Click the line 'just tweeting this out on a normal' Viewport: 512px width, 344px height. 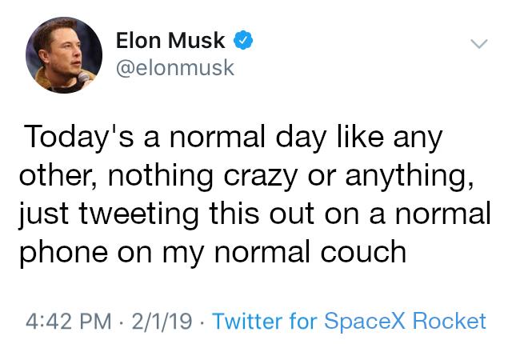(254, 214)
